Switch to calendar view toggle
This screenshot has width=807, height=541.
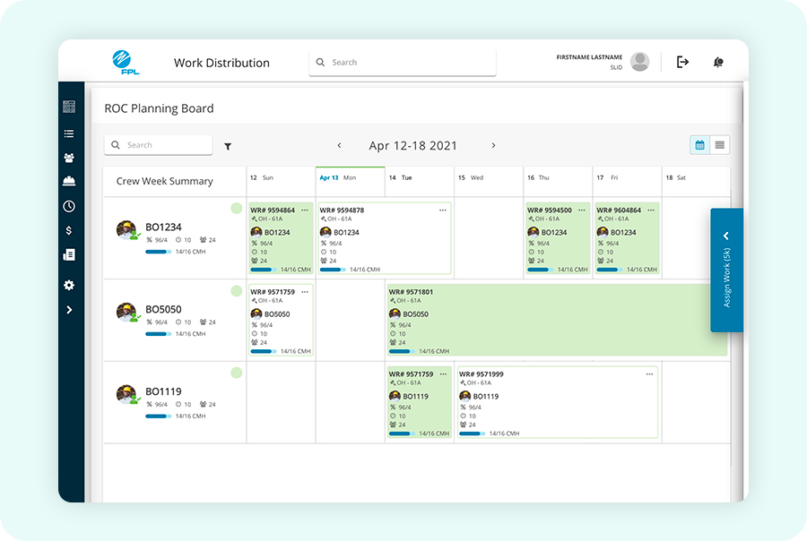(700, 145)
